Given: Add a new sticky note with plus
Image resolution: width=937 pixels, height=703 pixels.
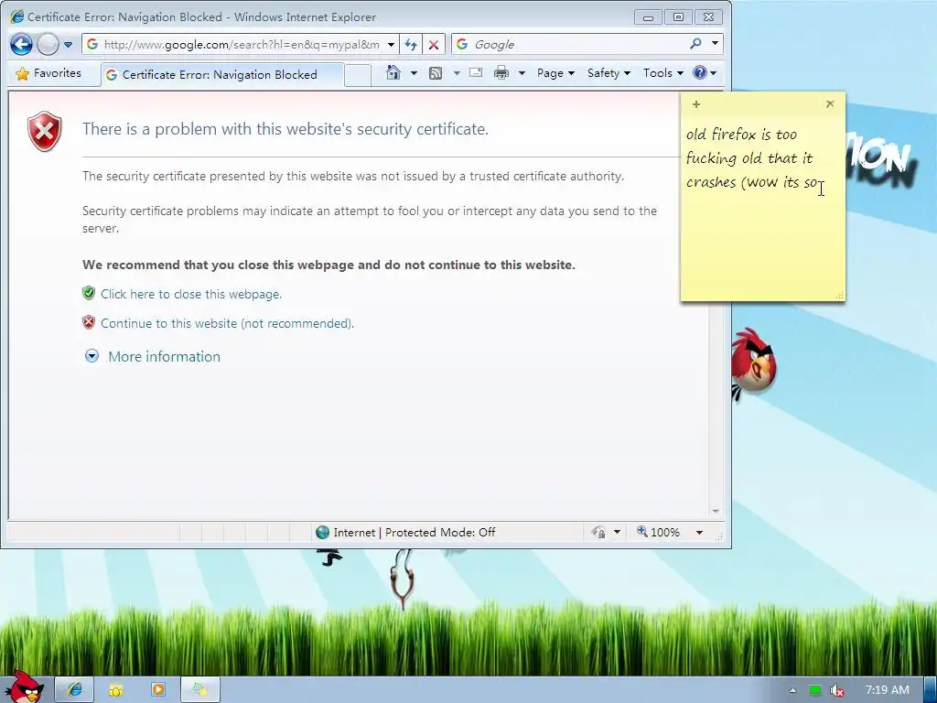Looking at the screenshot, I should (x=696, y=104).
